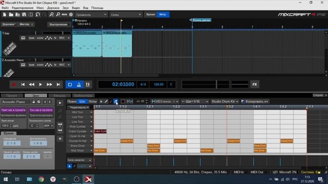
Task: Open the Сетка snap dropdown
Action: [x=126, y=15]
